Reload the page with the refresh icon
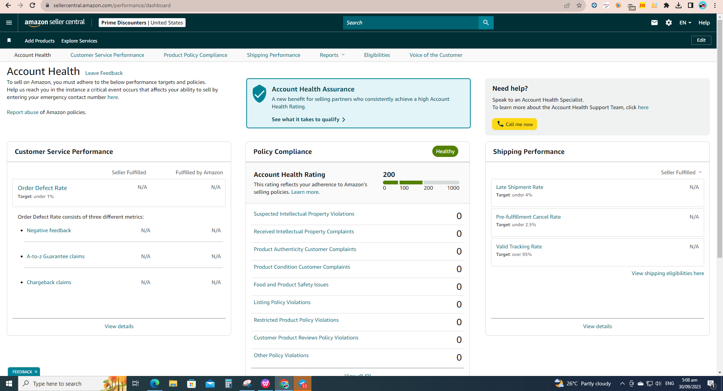The height and width of the screenshot is (391, 723). 32,5
